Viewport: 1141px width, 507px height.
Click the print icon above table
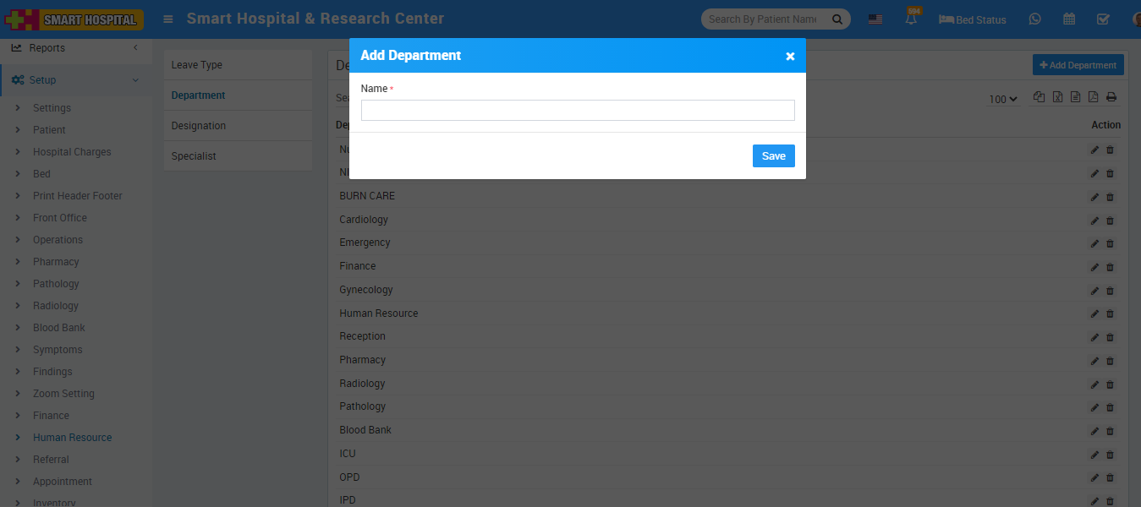[1111, 97]
